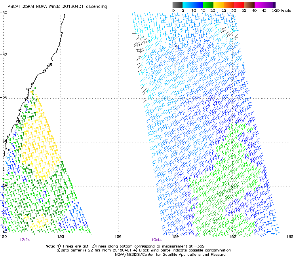The image size is (293, 257).
Task: Click the '10' color scale label
Action: click(x=194, y=11)
